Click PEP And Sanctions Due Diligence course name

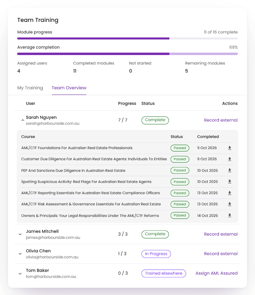click(x=73, y=171)
